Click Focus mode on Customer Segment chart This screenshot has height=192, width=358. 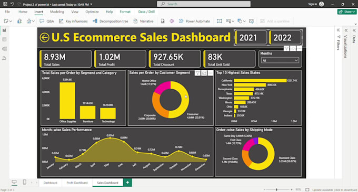pyautogui.click(x=204, y=73)
